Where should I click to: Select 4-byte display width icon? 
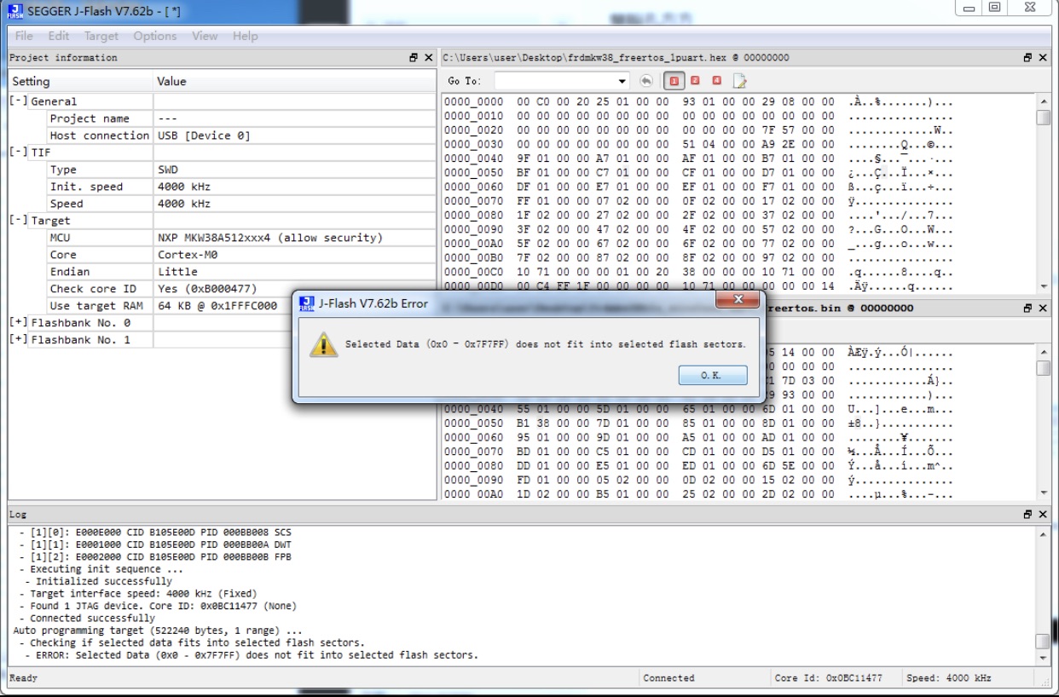(x=716, y=81)
